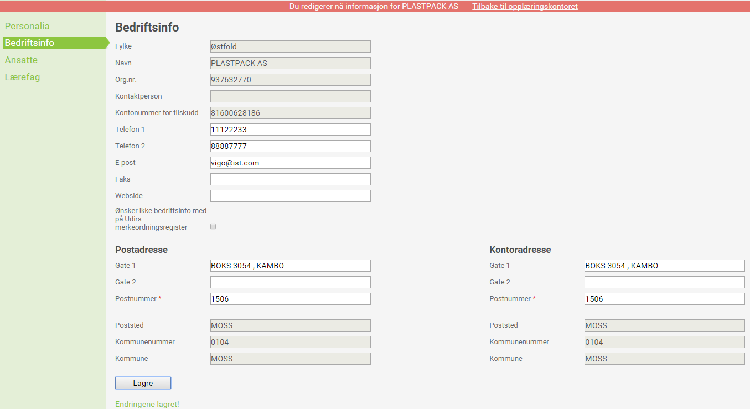Click the Telefon 1 label
Screen dimensions: 750x409
pos(130,130)
